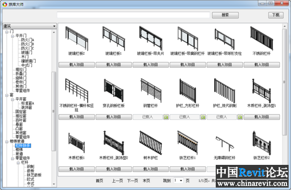Click the results panel scrollbar up arrow
The image size is (291, 190).
click(284, 27)
